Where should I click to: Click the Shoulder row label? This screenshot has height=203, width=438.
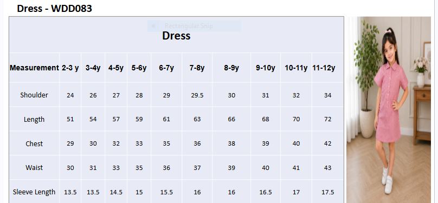34,95
